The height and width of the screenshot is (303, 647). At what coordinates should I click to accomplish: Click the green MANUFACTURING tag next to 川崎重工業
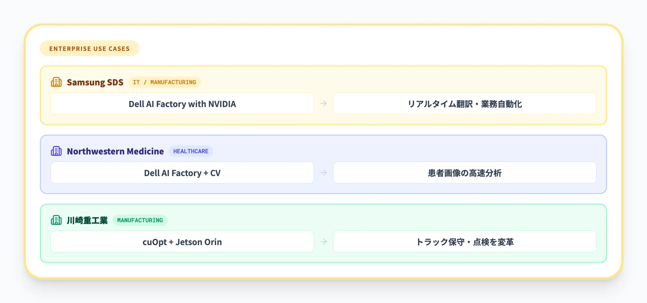tap(140, 220)
